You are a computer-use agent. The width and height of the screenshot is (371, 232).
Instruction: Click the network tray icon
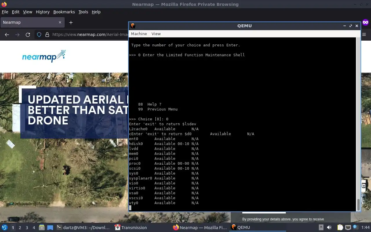[348, 227]
